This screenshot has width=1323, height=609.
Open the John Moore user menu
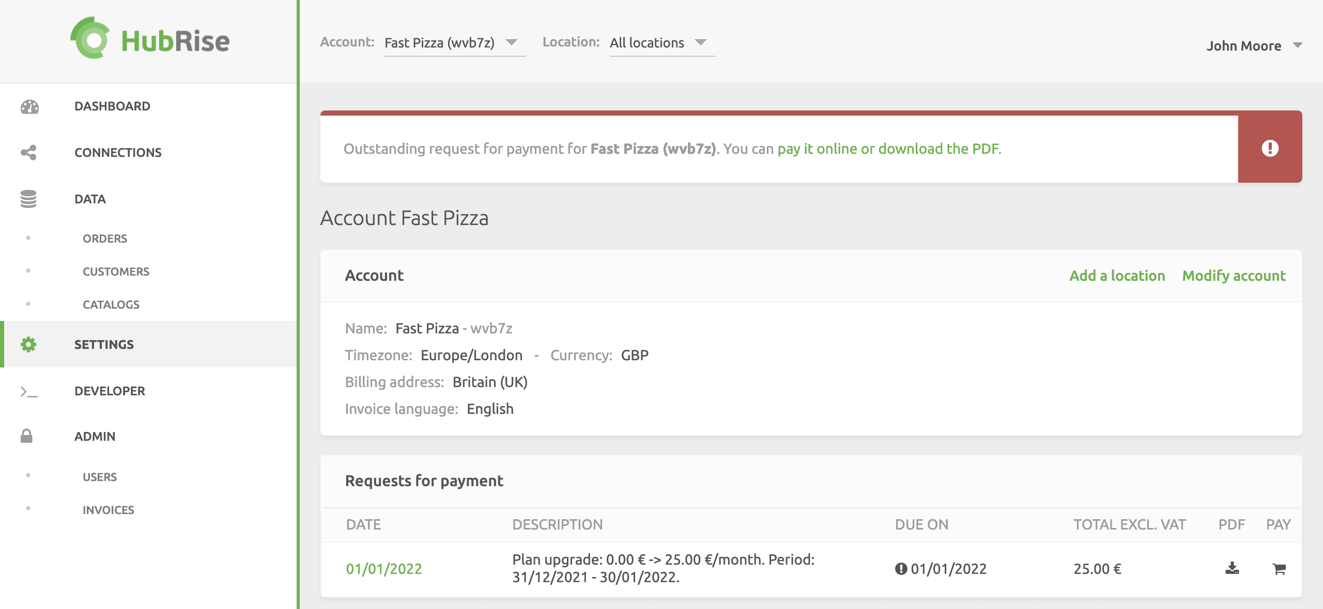[x=1253, y=46]
